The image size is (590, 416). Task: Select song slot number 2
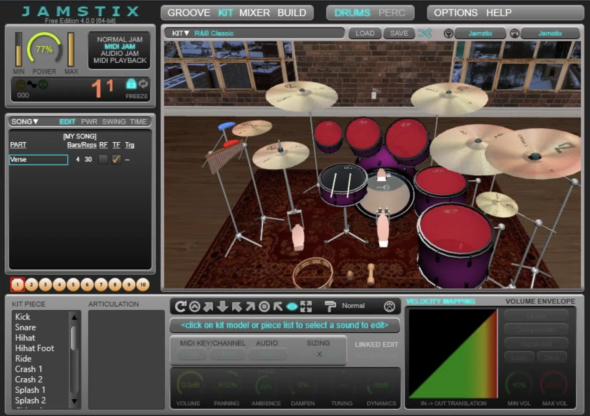pos(31,285)
